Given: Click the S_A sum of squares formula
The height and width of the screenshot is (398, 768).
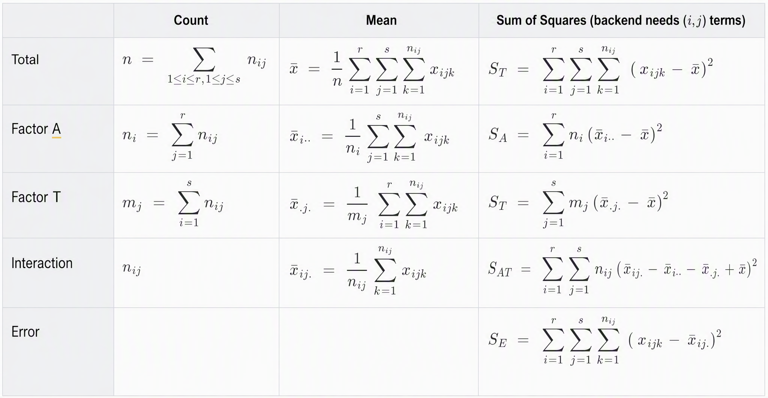Looking at the screenshot, I should tap(575, 136).
